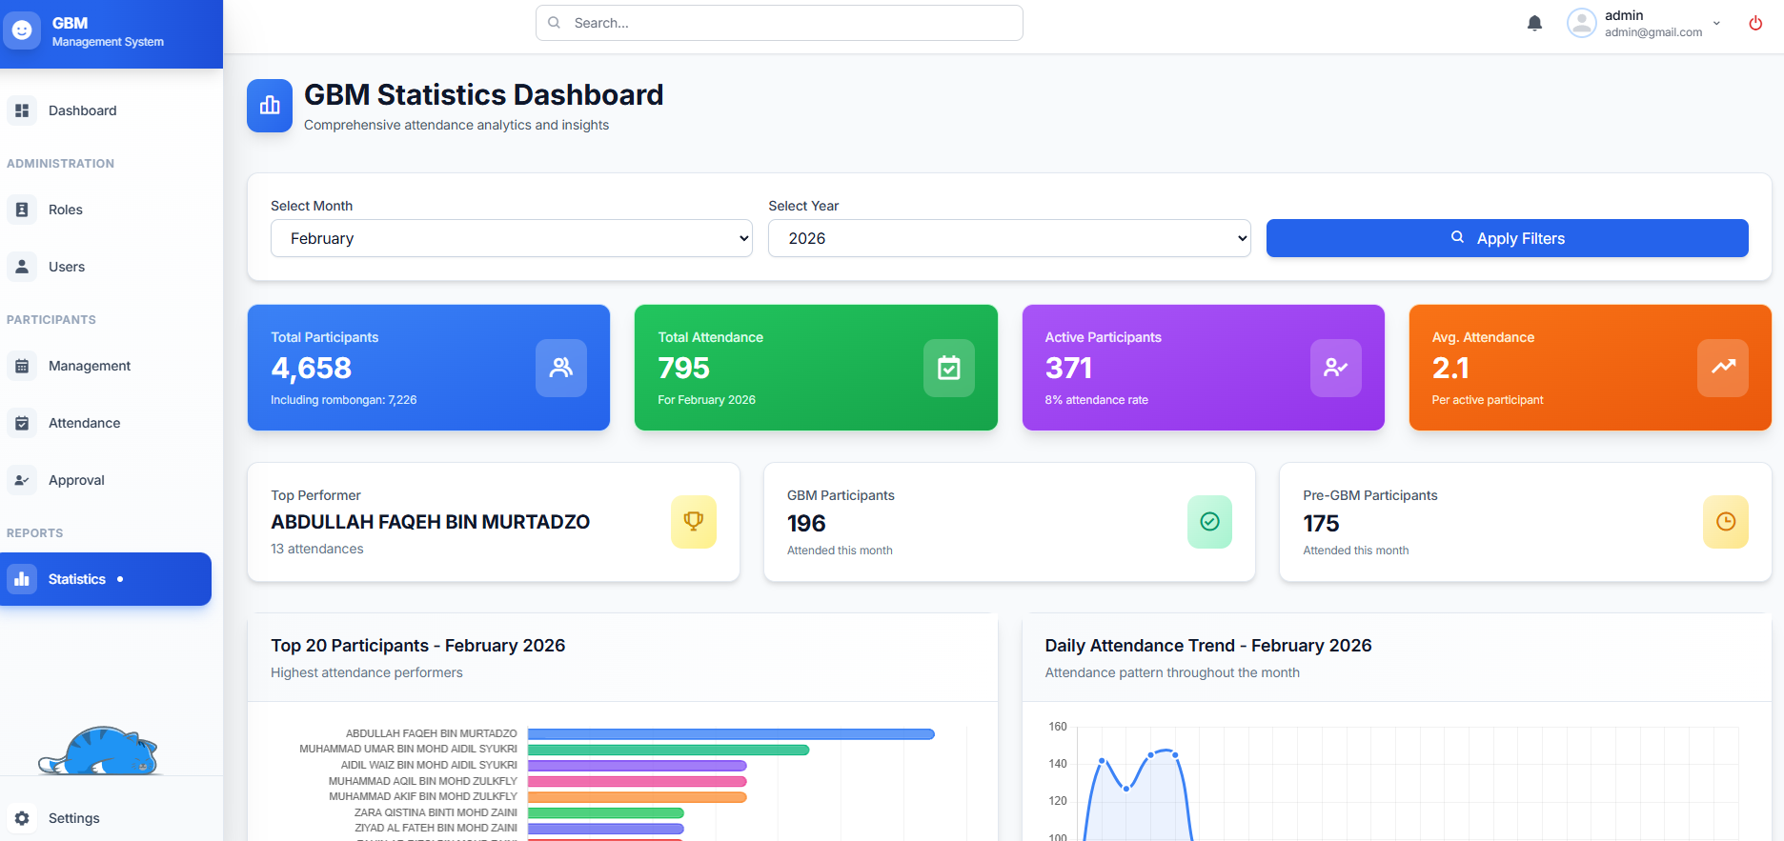Click the Daily Attendance Trend chart heading
This screenshot has height=841, width=1784.
click(1208, 646)
